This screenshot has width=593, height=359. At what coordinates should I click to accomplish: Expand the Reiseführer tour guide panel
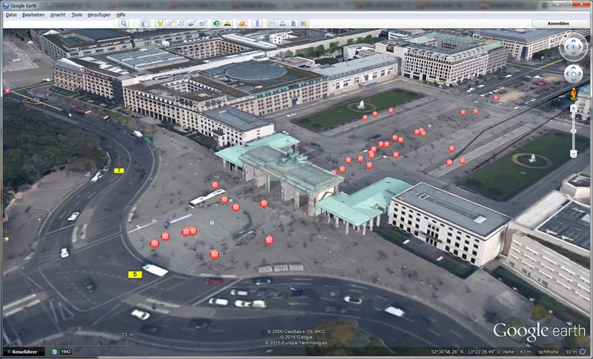(23, 352)
